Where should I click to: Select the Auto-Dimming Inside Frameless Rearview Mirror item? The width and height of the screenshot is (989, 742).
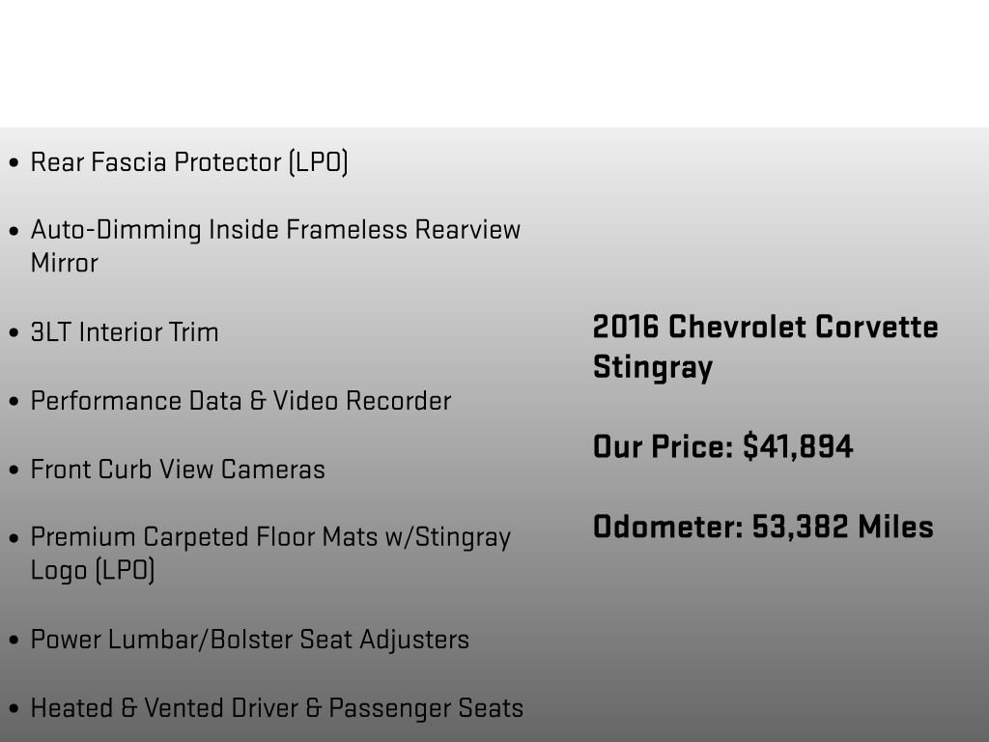coord(275,246)
